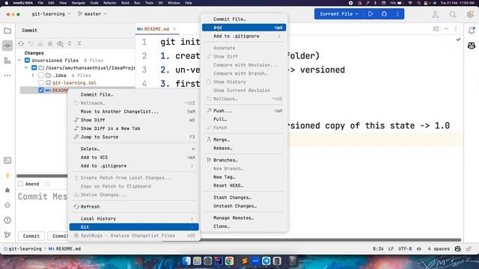Open the Code With Me user icon
479x269 pixels.
[x=436, y=14]
